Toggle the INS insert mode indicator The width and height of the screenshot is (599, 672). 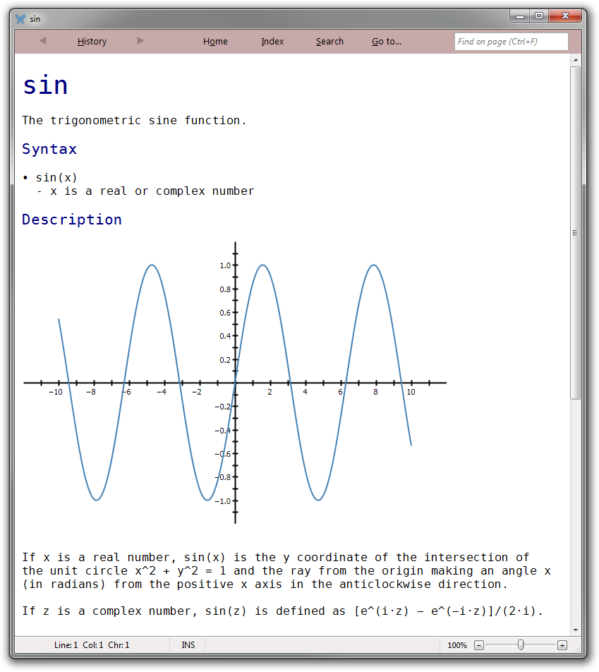[188, 645]
